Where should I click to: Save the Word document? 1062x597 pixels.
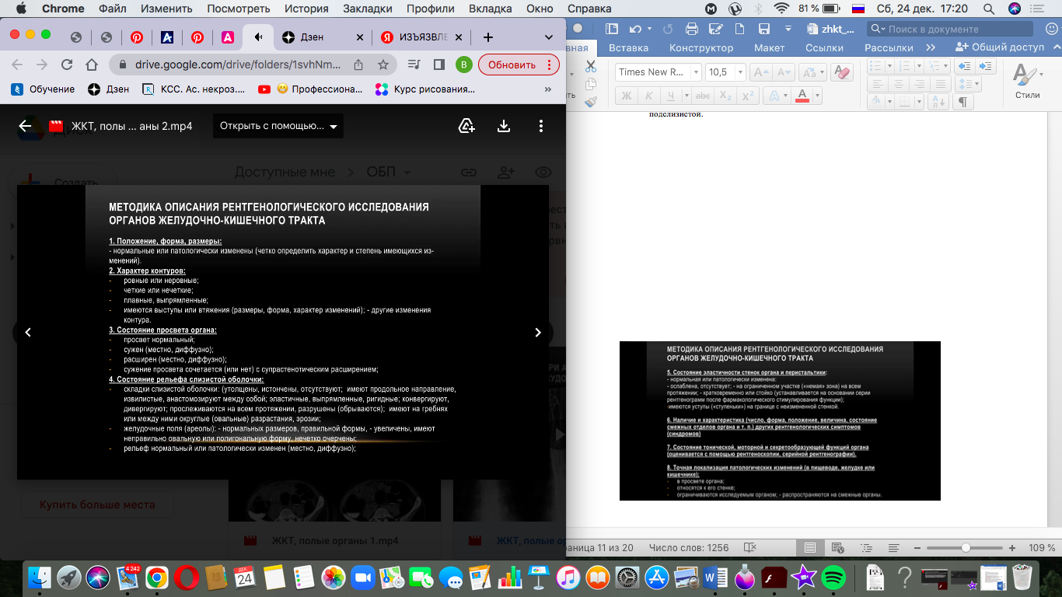point(763,29)
